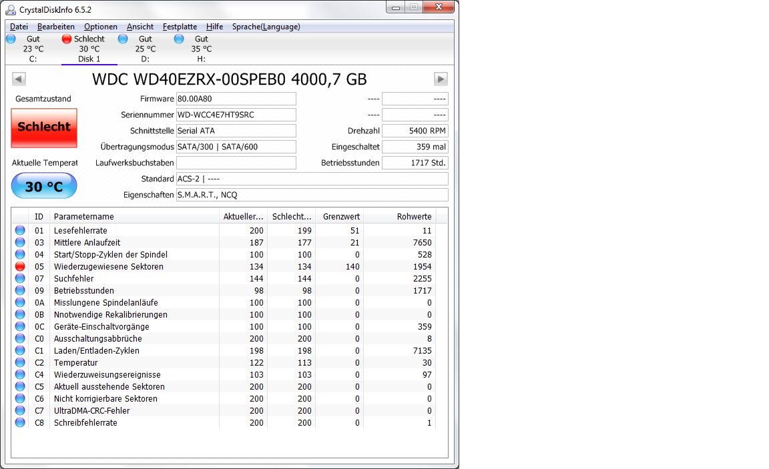
Task: Click the status orb for Lesefehlerrate
Action: tap(20, 230)
